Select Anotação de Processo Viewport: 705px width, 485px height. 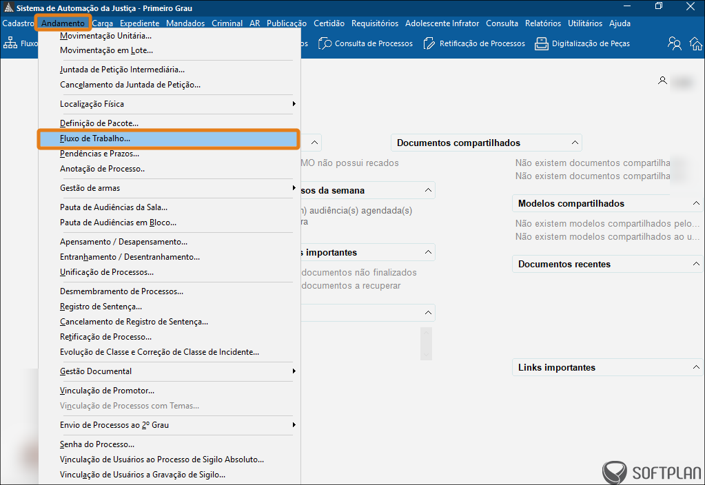(x=169, y=169)
